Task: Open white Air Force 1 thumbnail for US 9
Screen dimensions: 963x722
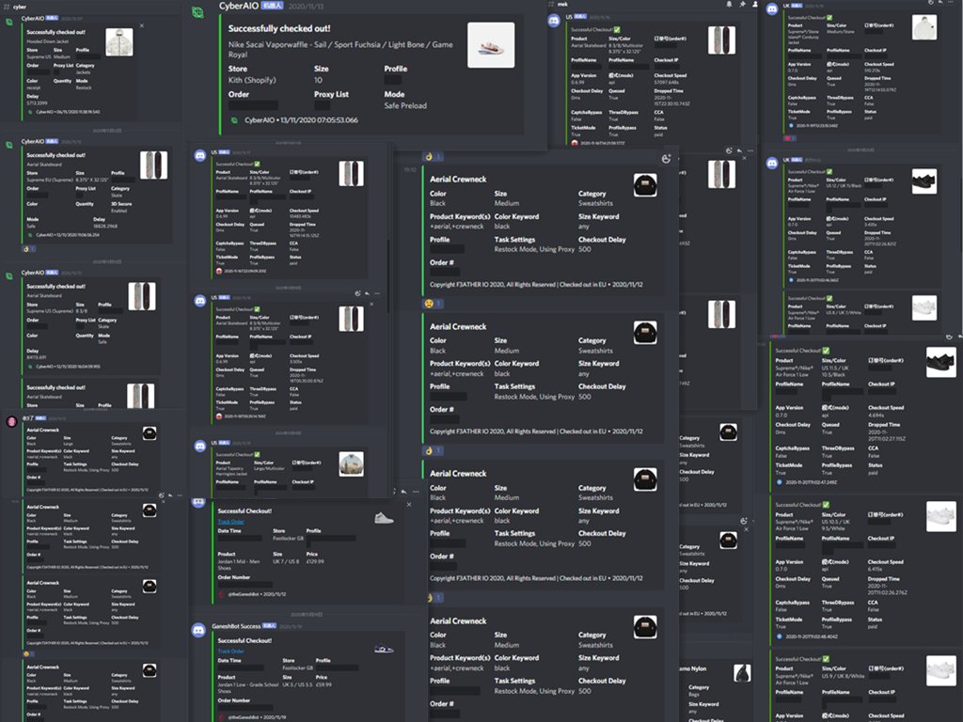Action: (940, 670)
